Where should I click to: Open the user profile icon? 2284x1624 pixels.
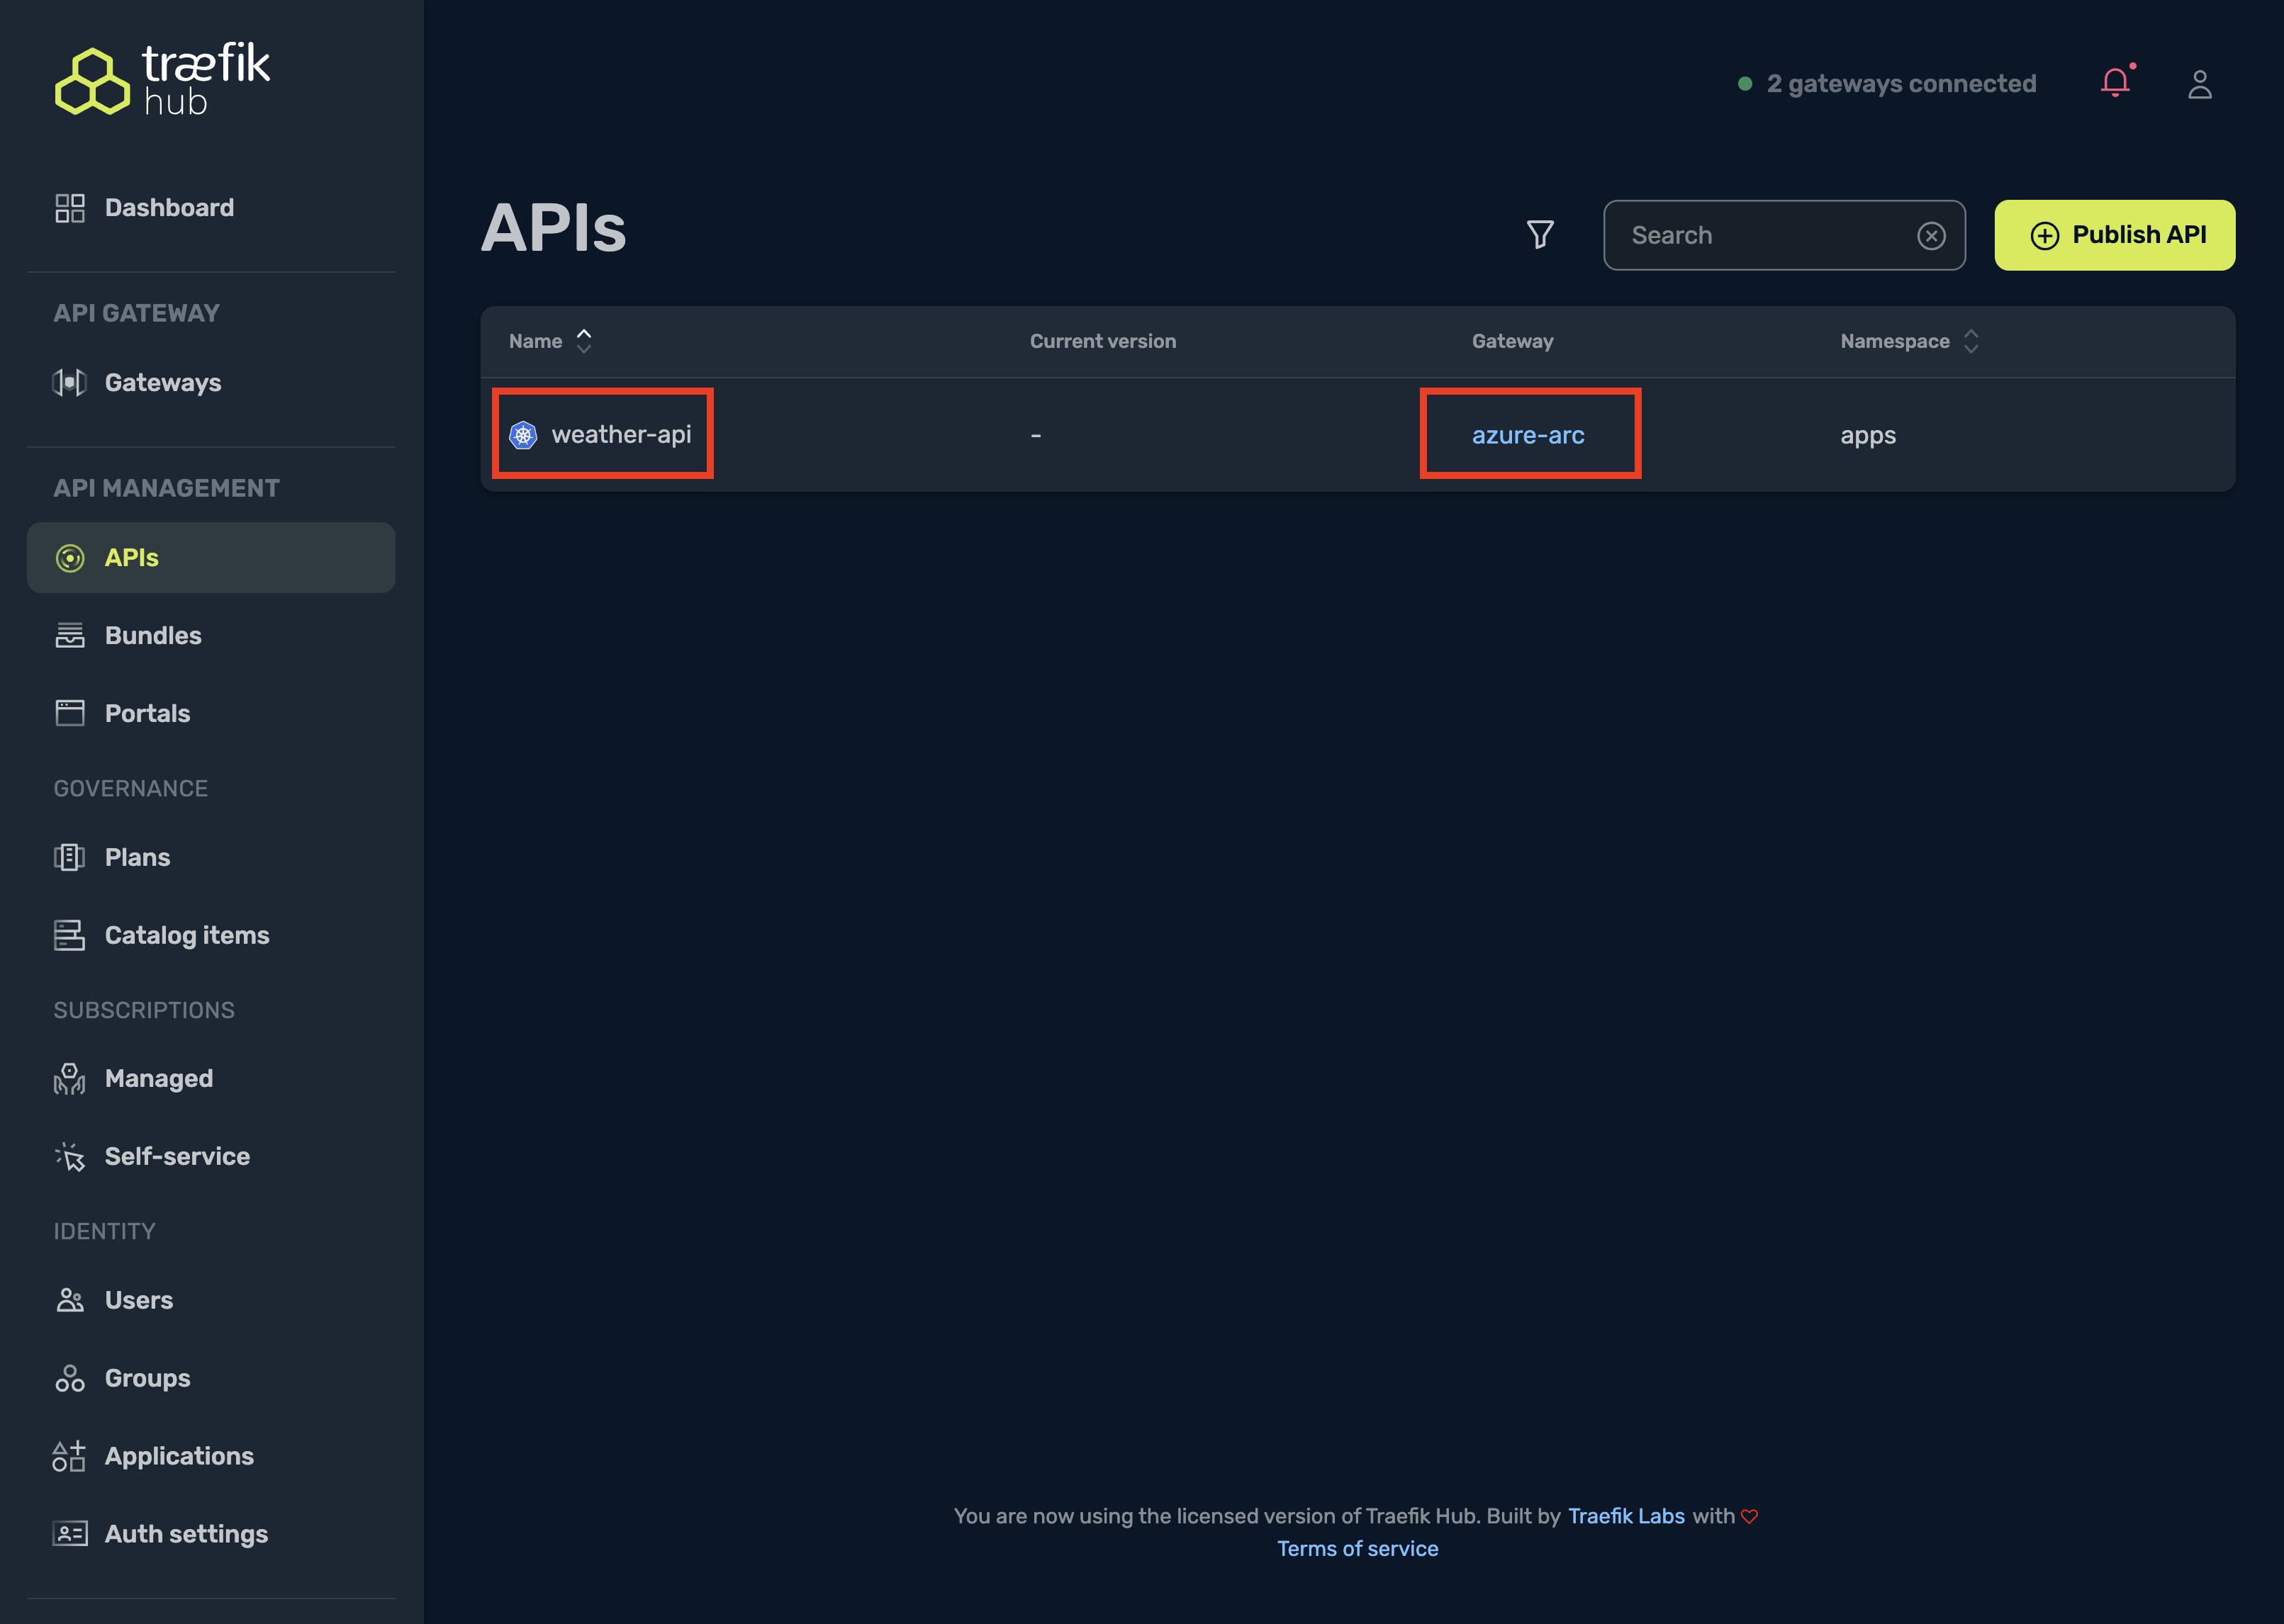pos(2199,84)
